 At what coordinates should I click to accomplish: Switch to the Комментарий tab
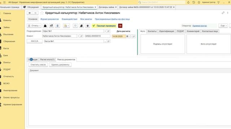coord(193,31)
